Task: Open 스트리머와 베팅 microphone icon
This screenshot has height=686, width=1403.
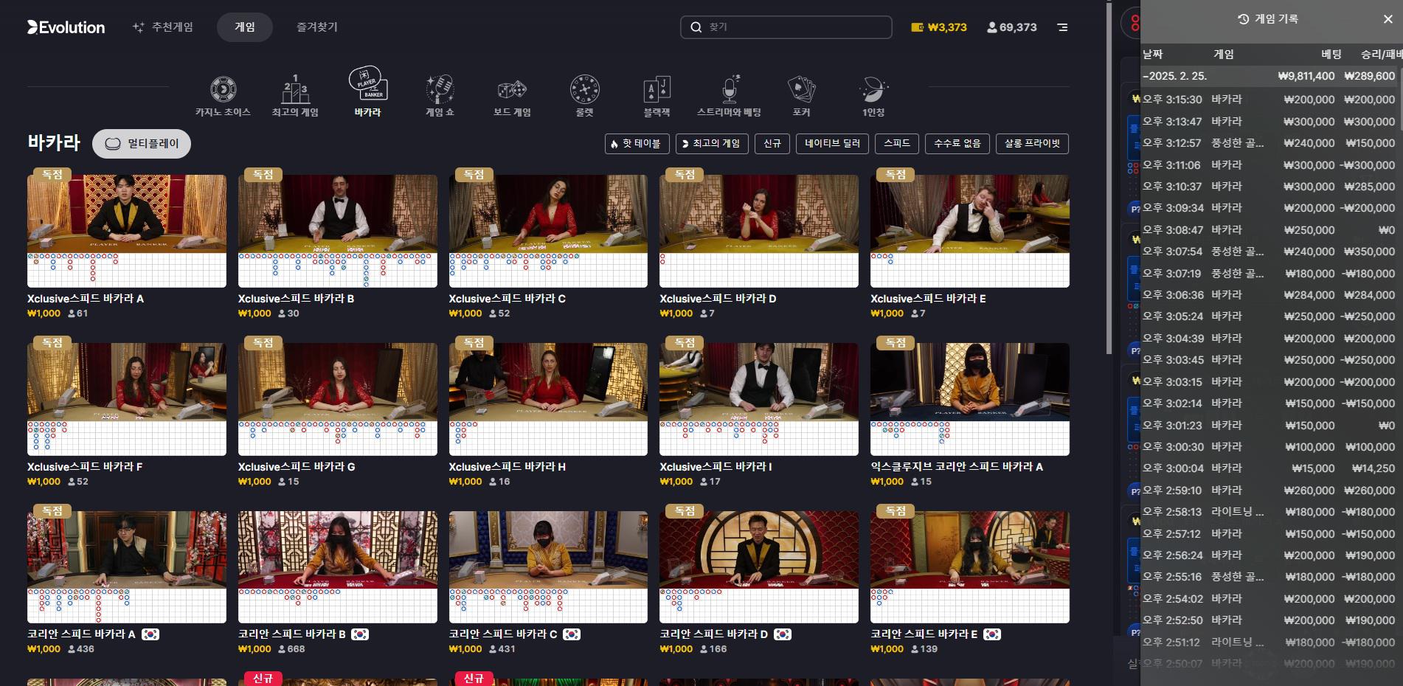Action: 729,90
